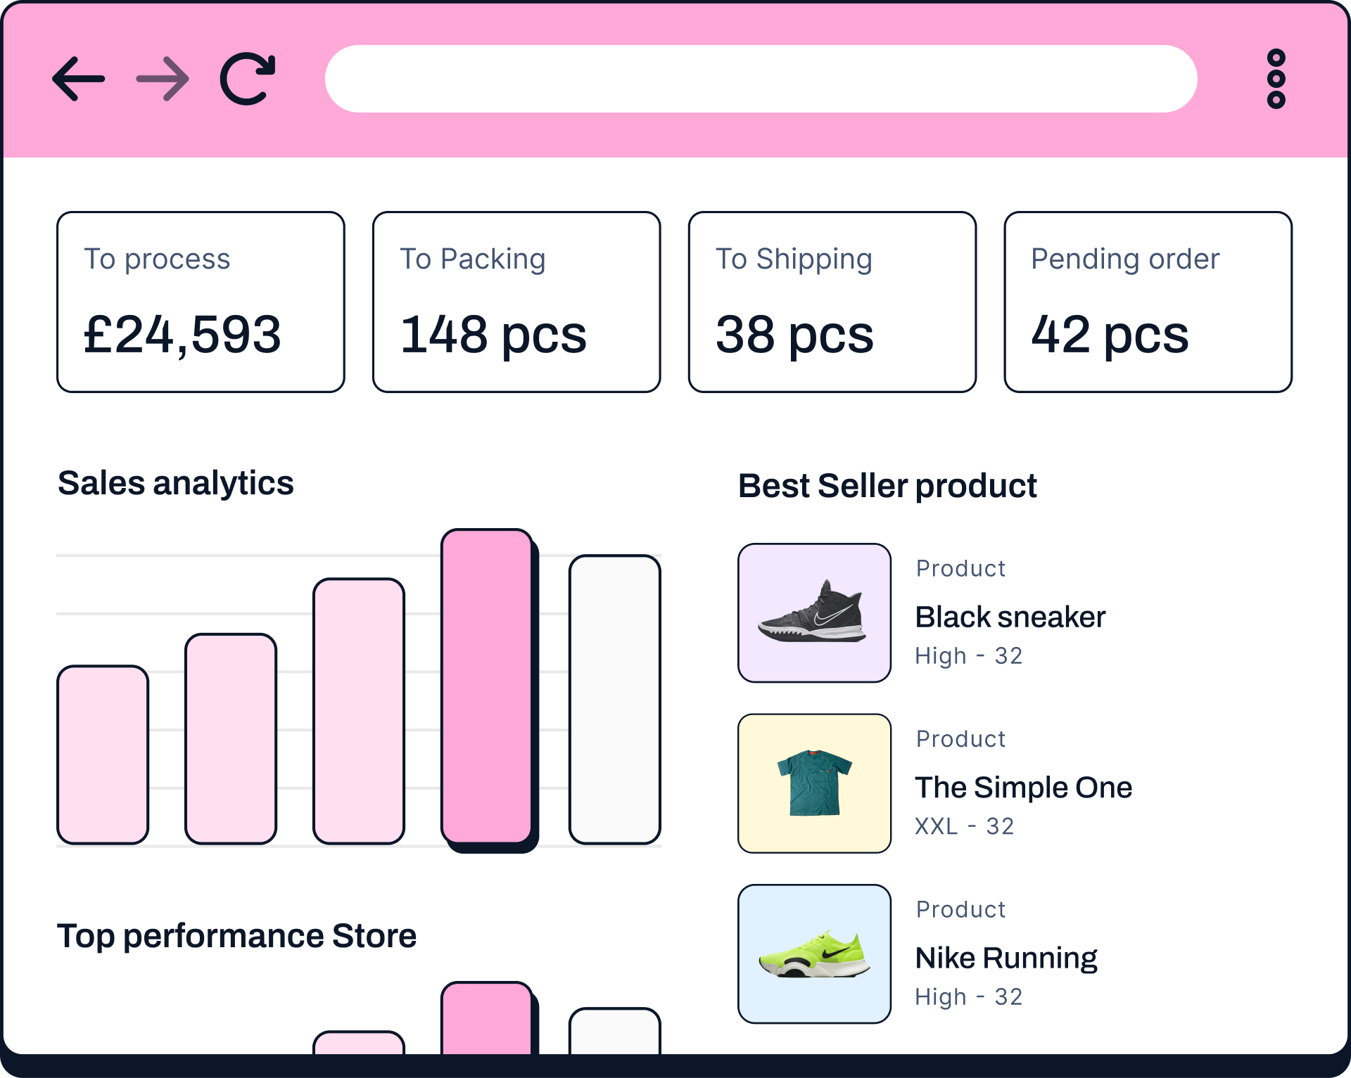Select the dark pink Top performance Store bar
This screenshot has width=1351, height=1078.
(487, 1018)
